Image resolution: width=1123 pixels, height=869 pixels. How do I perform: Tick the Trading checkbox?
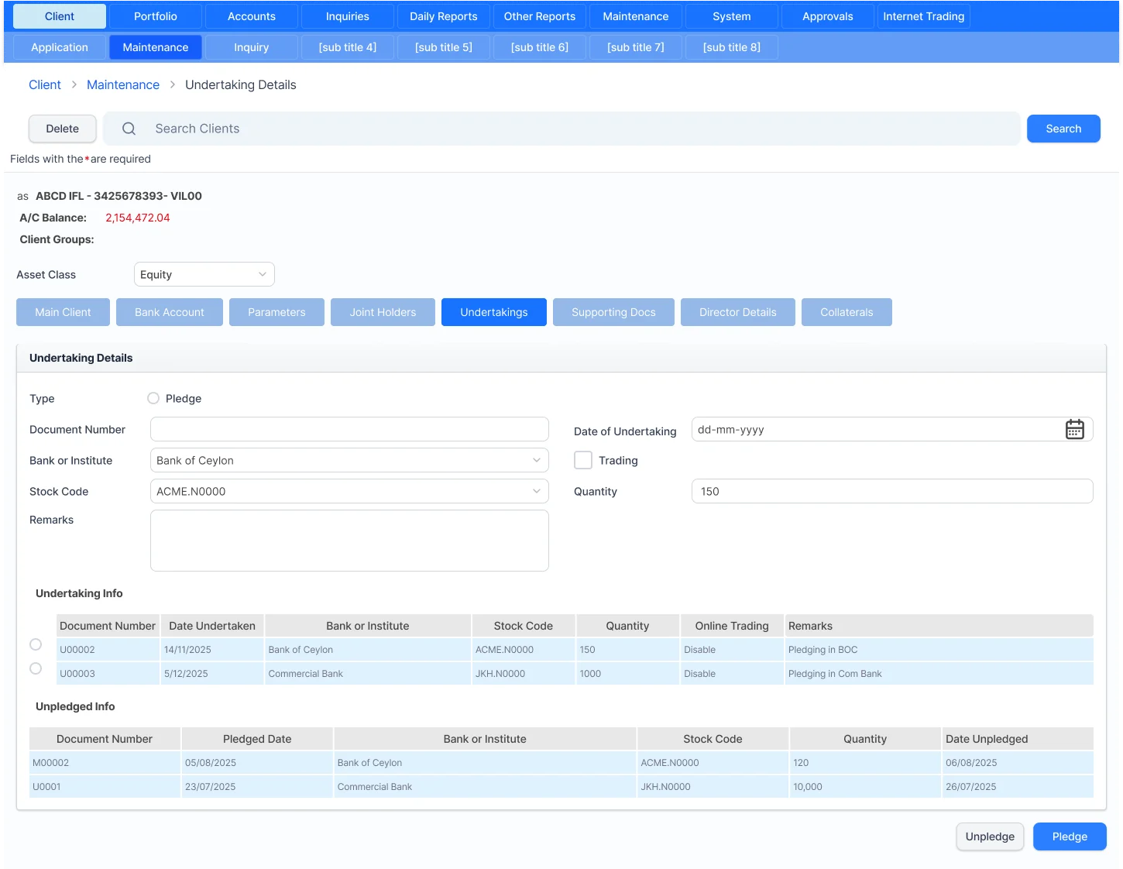[583, 460]
